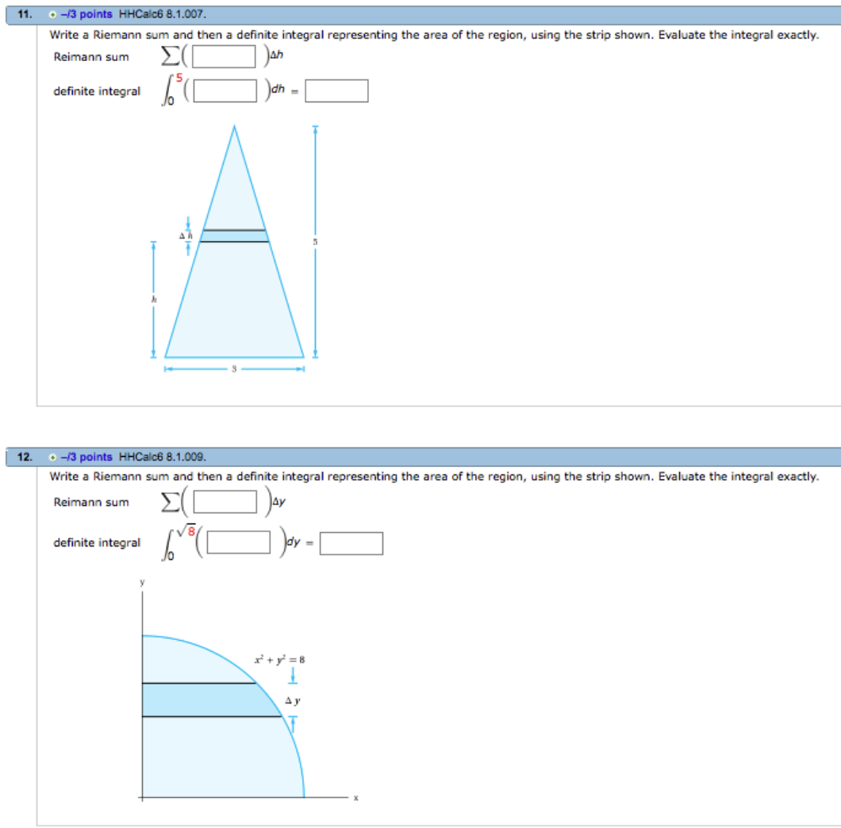Click the x² + y² = 8 equation label
Screen dimensions: 841x828
[279, 659]
